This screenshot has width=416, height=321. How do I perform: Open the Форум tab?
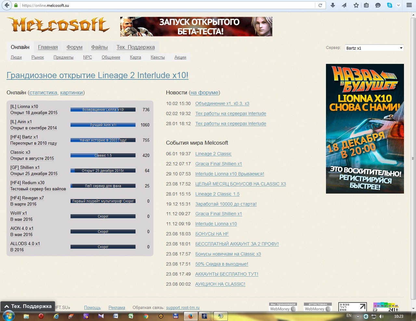[74, 47]
